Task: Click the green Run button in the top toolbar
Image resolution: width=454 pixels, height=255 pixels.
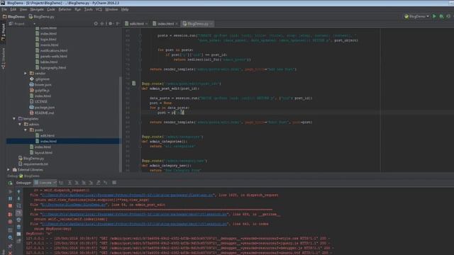Action: (434, 16)
